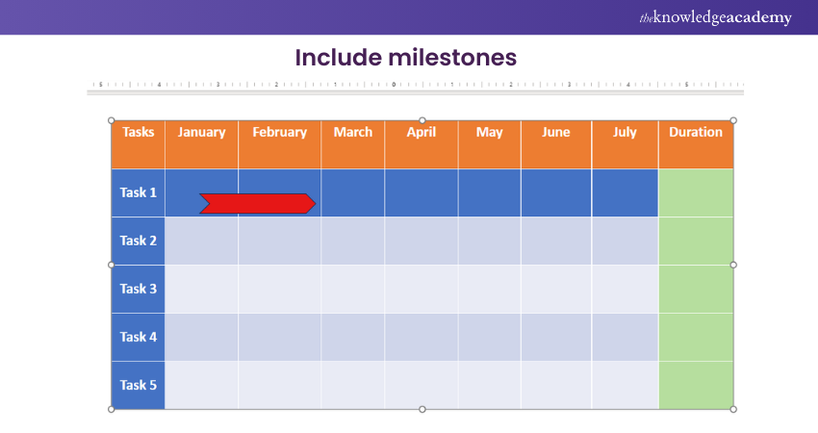Select the February header cell
Viewport: 818px width, 433px height.
(x=279, y=133)
